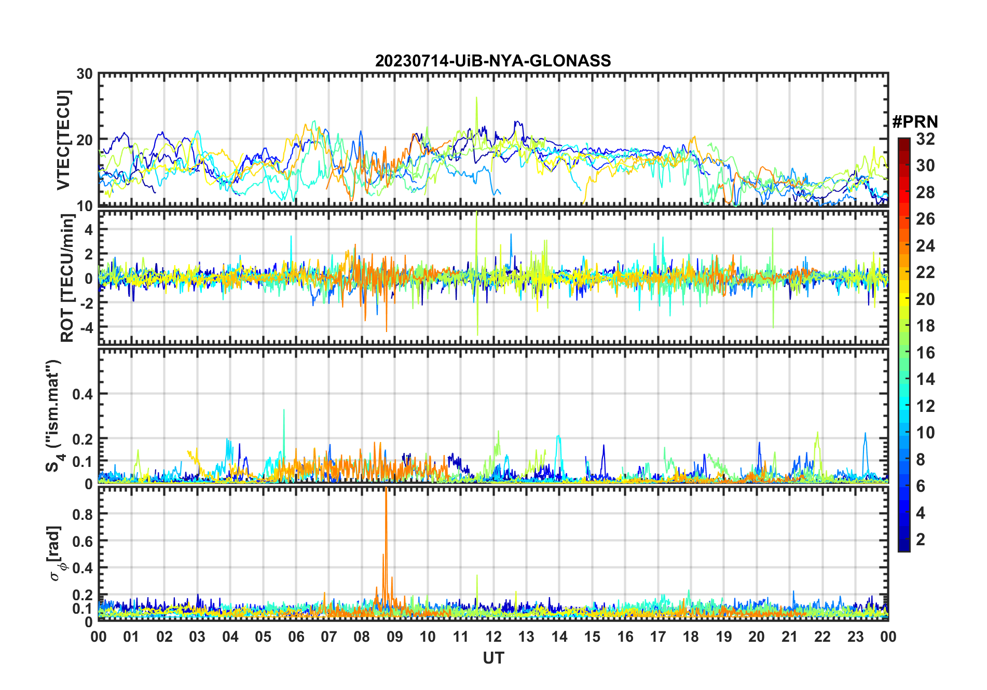
Task: Click the -2 tick on ROT axis
Action: [x=86, y=303]
